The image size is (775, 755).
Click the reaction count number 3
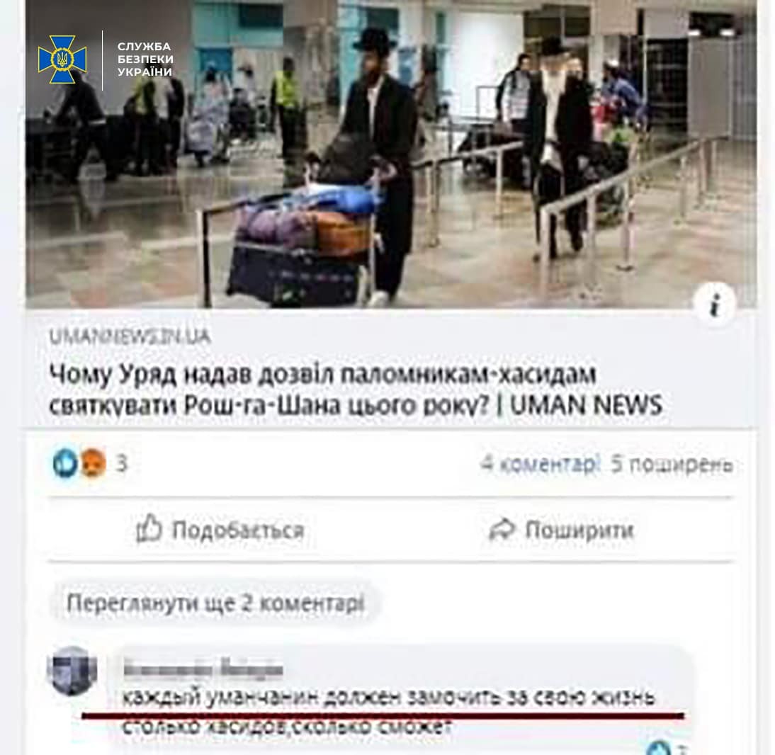[x=122, y=463]
